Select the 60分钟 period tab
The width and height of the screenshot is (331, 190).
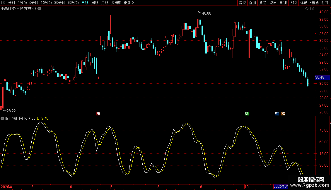tap(73, 3)
